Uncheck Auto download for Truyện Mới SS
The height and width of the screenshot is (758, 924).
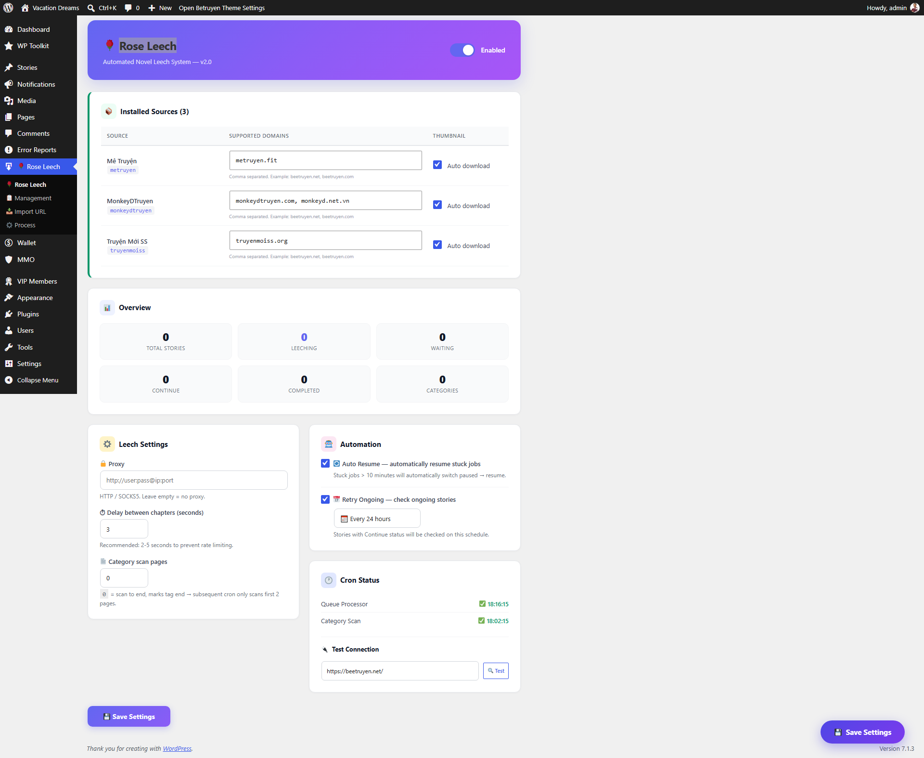pos(437,245)
